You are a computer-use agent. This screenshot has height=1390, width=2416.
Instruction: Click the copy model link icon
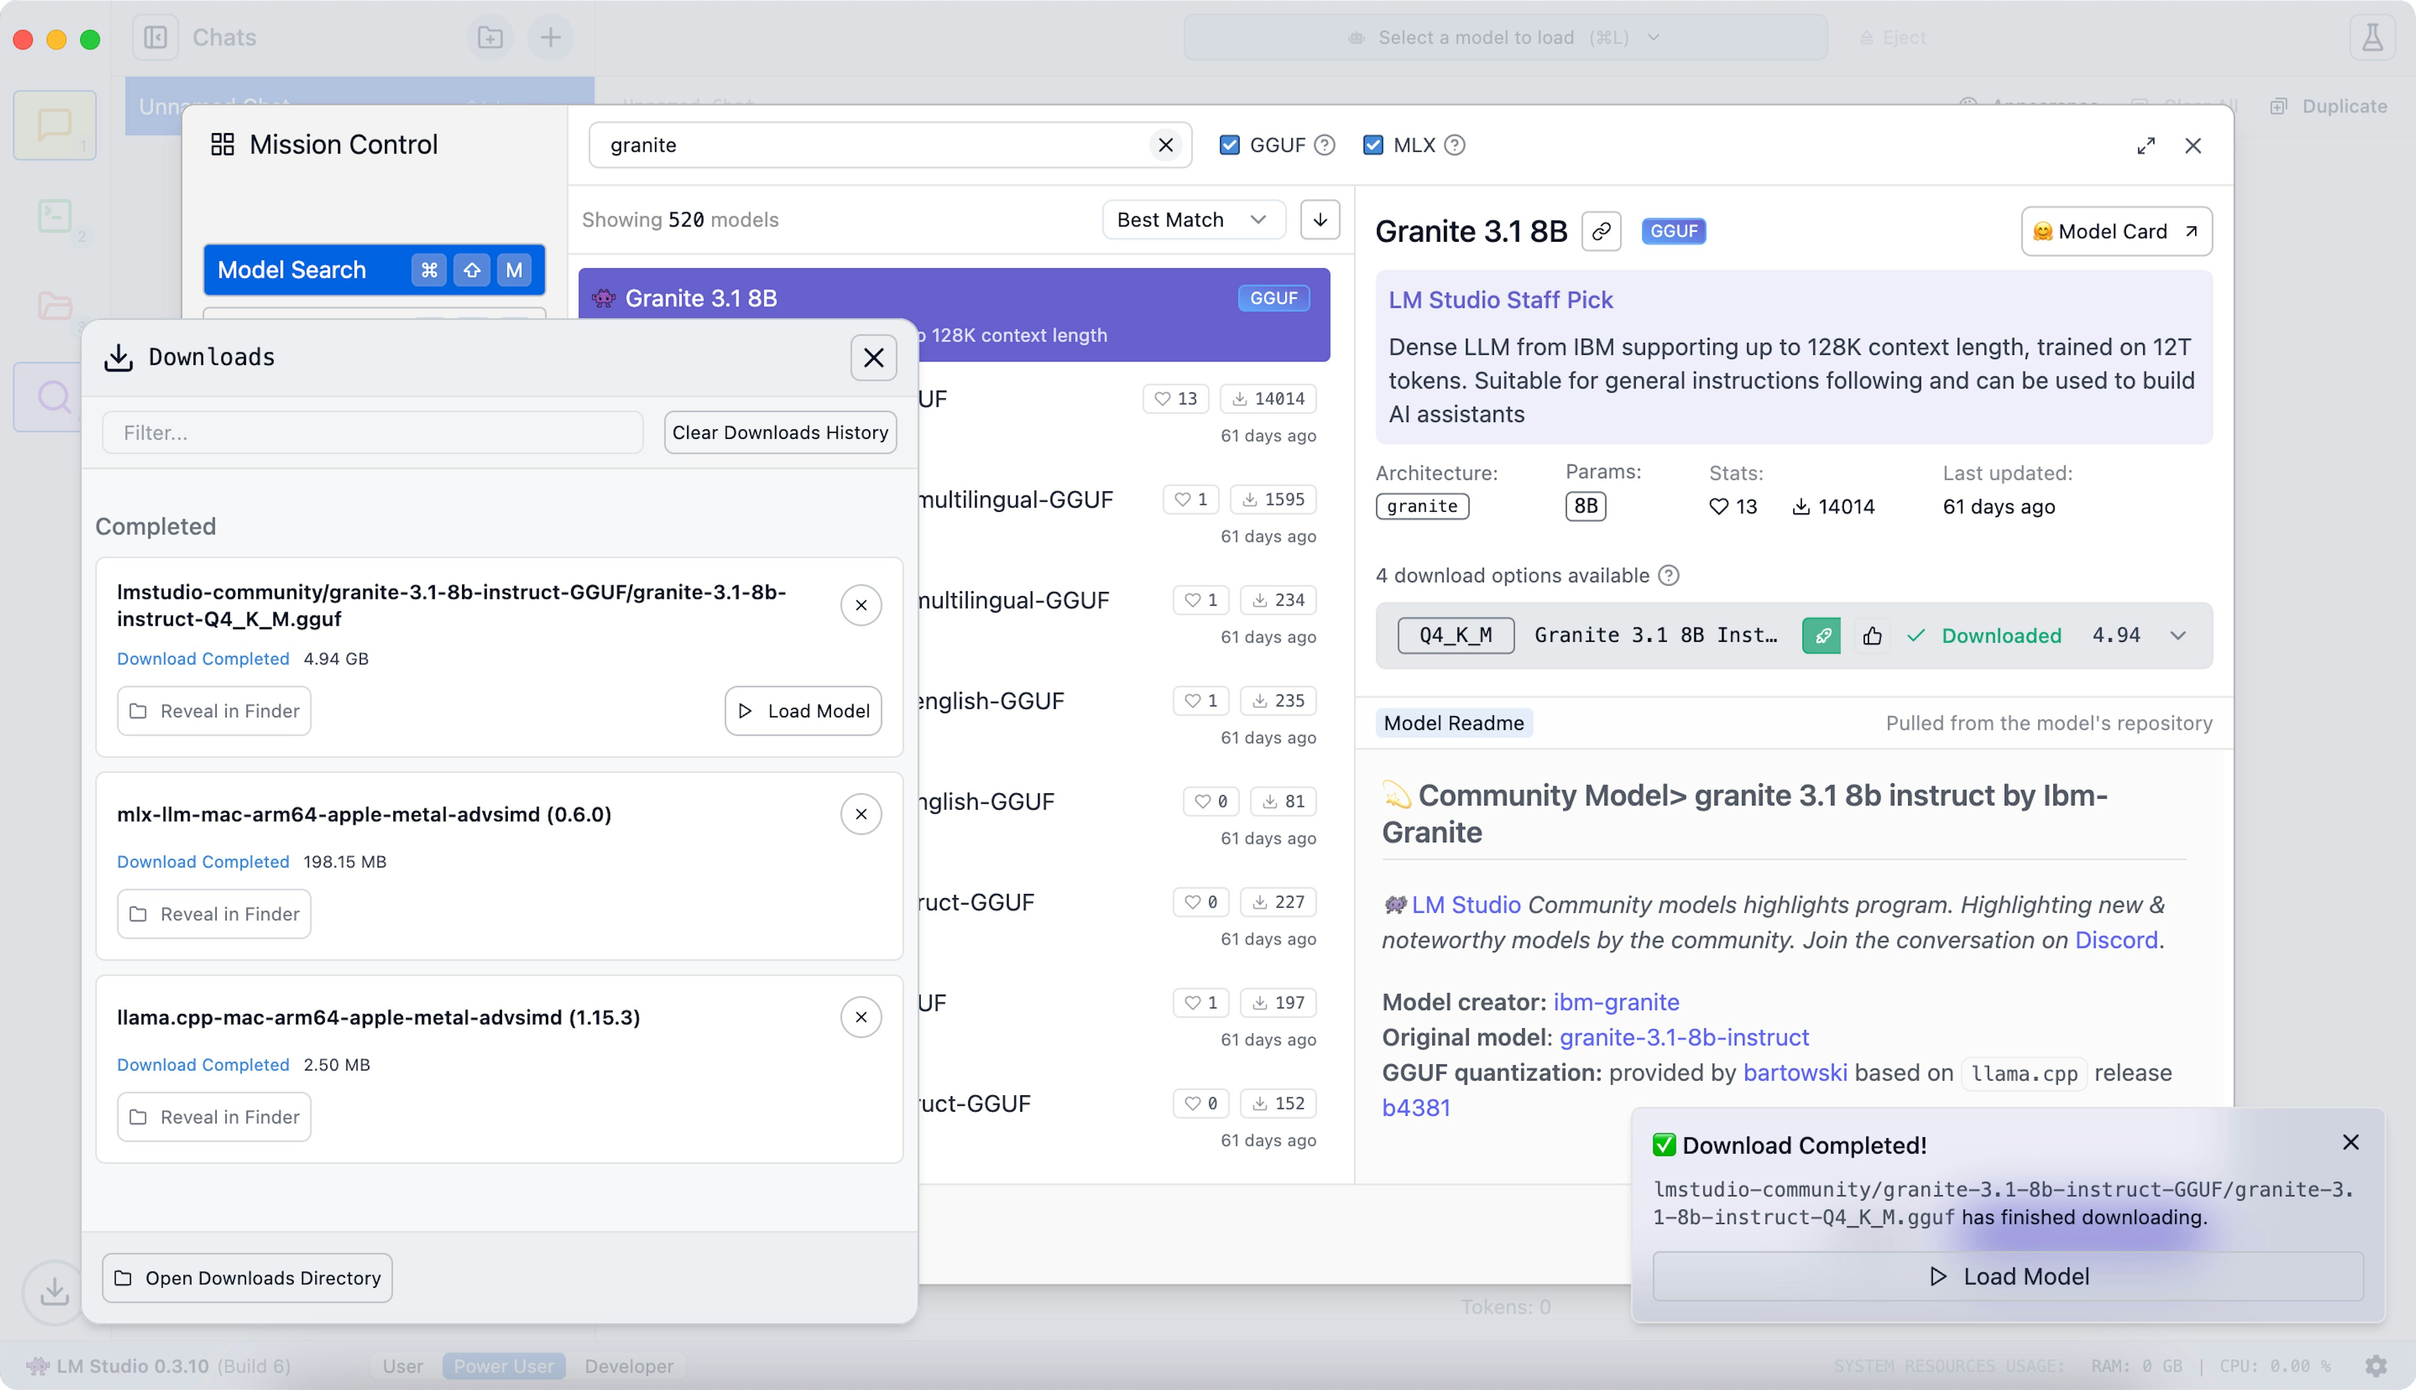pyautogui.click(x=1600, y=231)
